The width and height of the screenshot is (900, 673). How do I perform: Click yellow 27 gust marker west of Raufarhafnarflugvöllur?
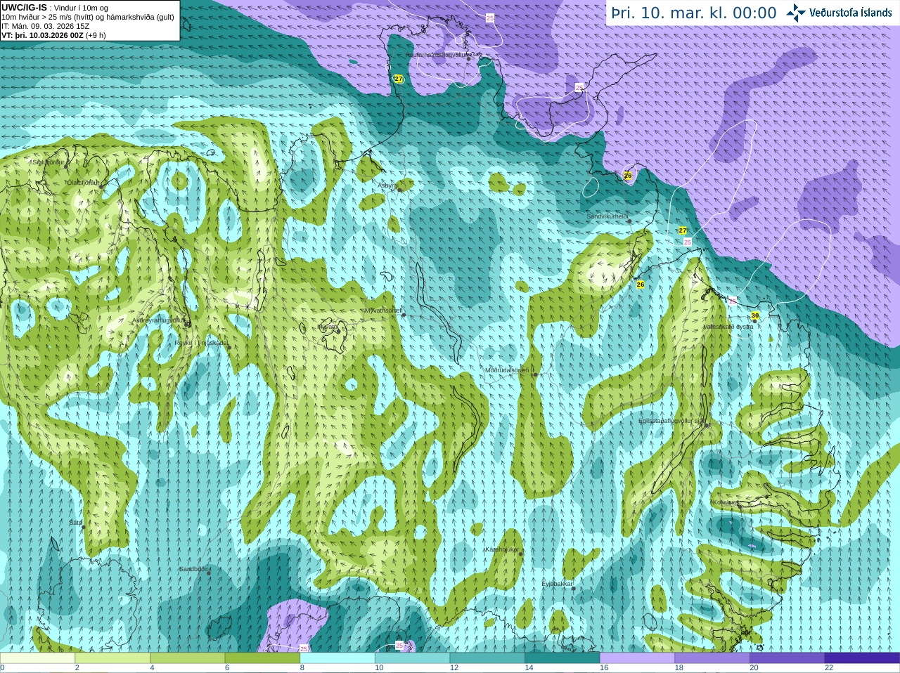[x=399, y=79]
